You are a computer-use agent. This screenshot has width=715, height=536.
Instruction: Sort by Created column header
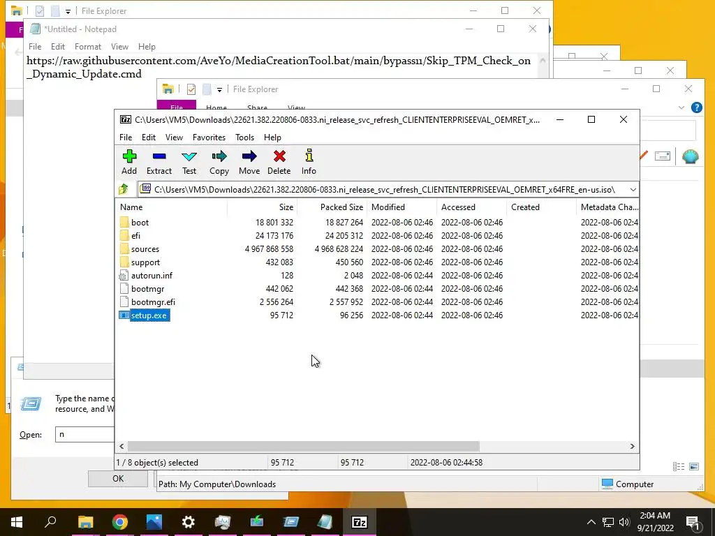coord(541,207)
